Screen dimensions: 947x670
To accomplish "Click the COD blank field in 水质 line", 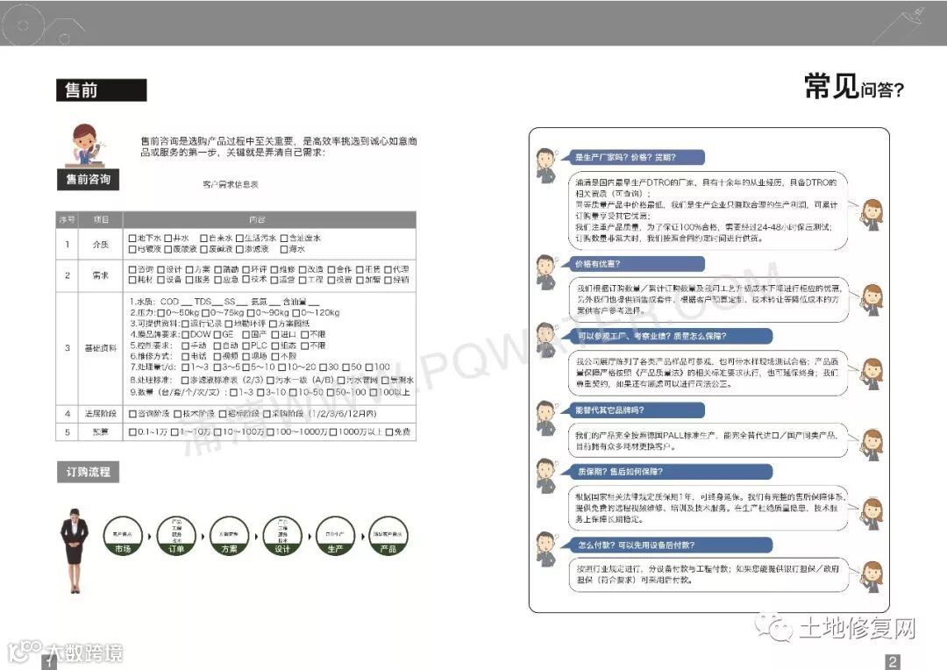I will (187, 302).
